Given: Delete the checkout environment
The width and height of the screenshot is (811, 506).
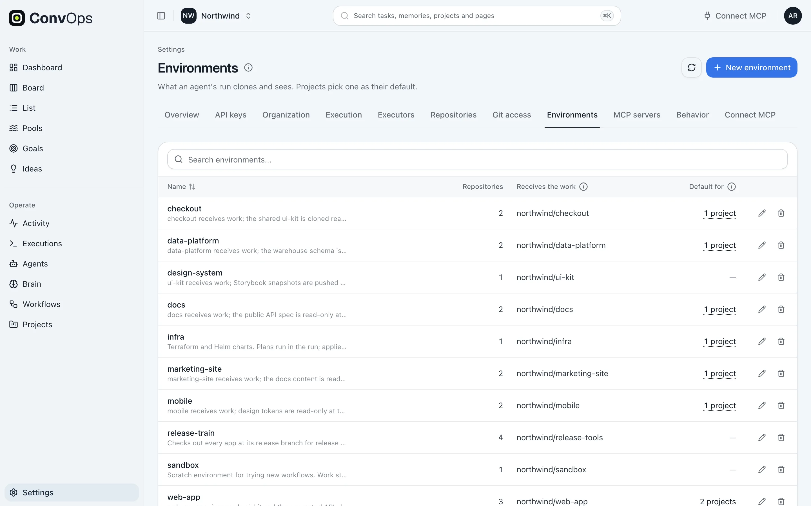Looking at the screenshot, I should tap(781, 213).
